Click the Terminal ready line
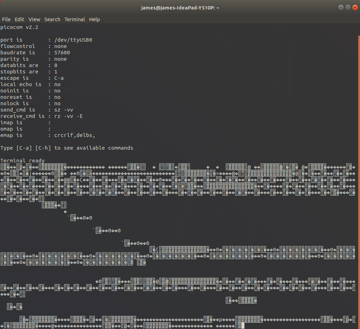360x329 pixels. click(x=23, y=161)
